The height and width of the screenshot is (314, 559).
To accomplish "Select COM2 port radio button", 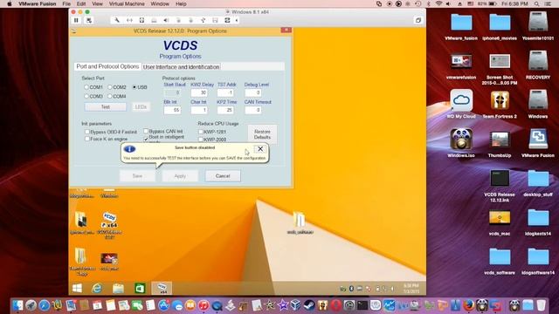I will (x=110, y=87).
